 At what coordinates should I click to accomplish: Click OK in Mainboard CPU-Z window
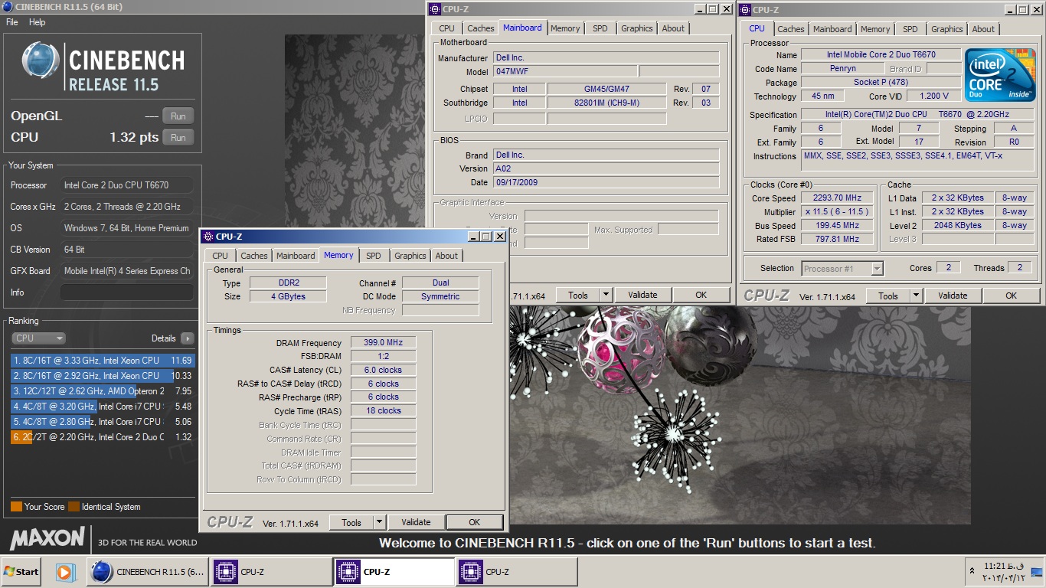pos(701,295)
